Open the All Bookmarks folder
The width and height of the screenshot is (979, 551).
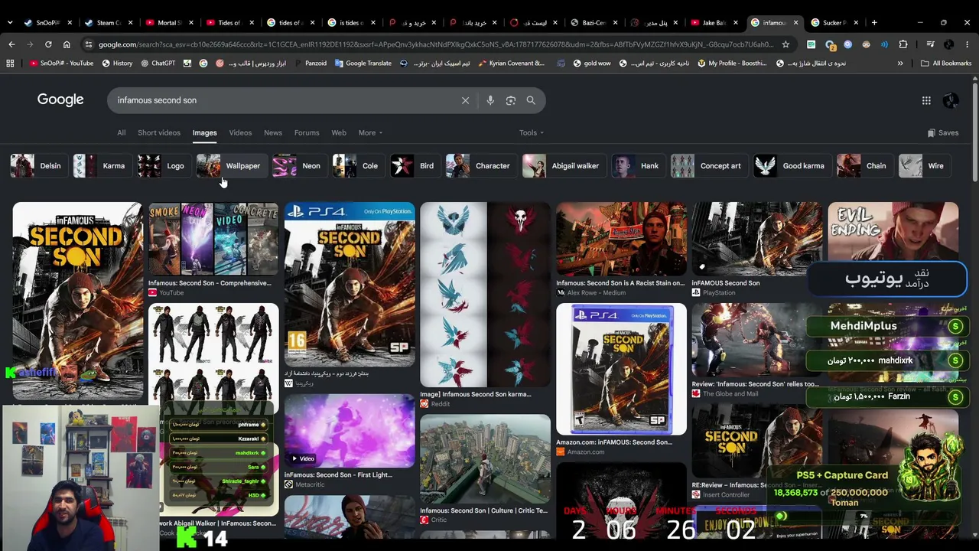click(x=946, y=64)
